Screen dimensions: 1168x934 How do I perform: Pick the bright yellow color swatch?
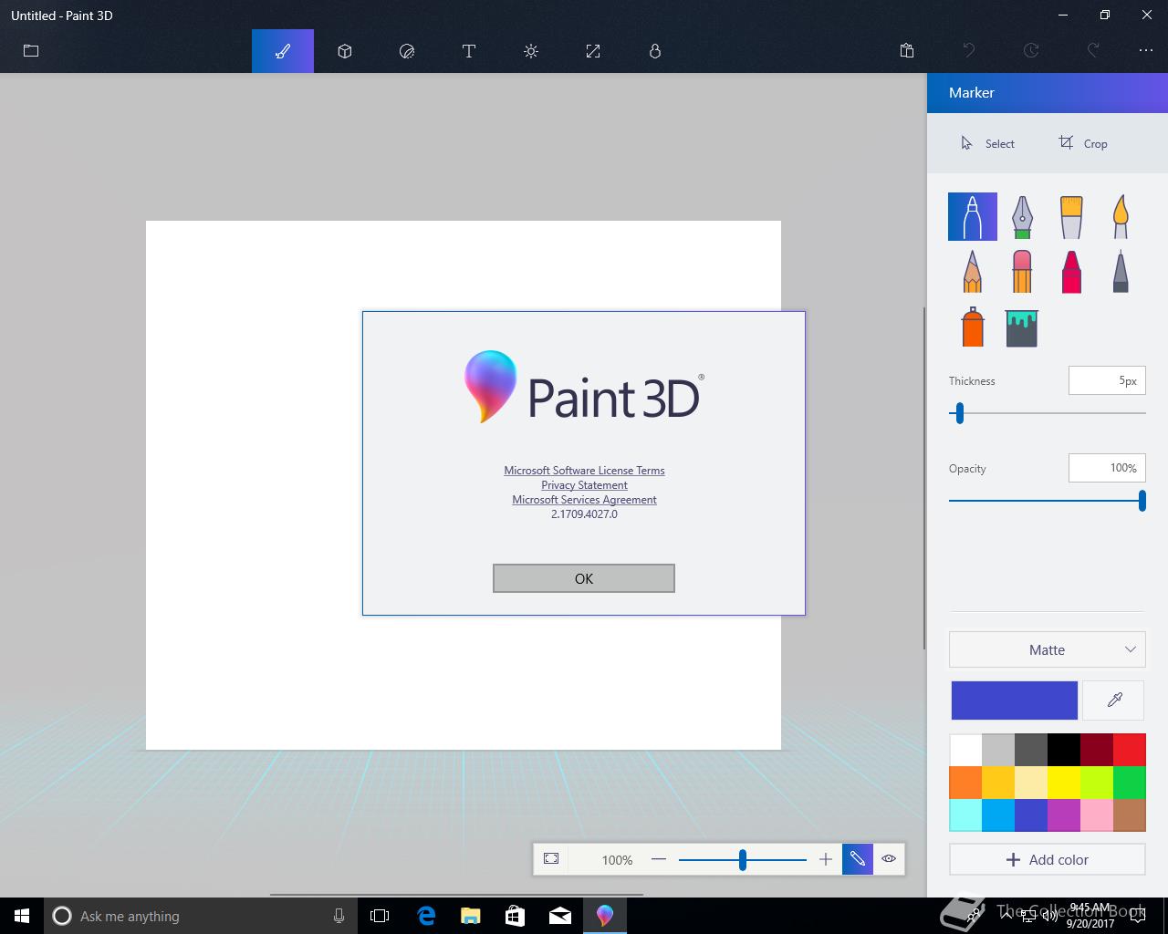click(1064, 783)
